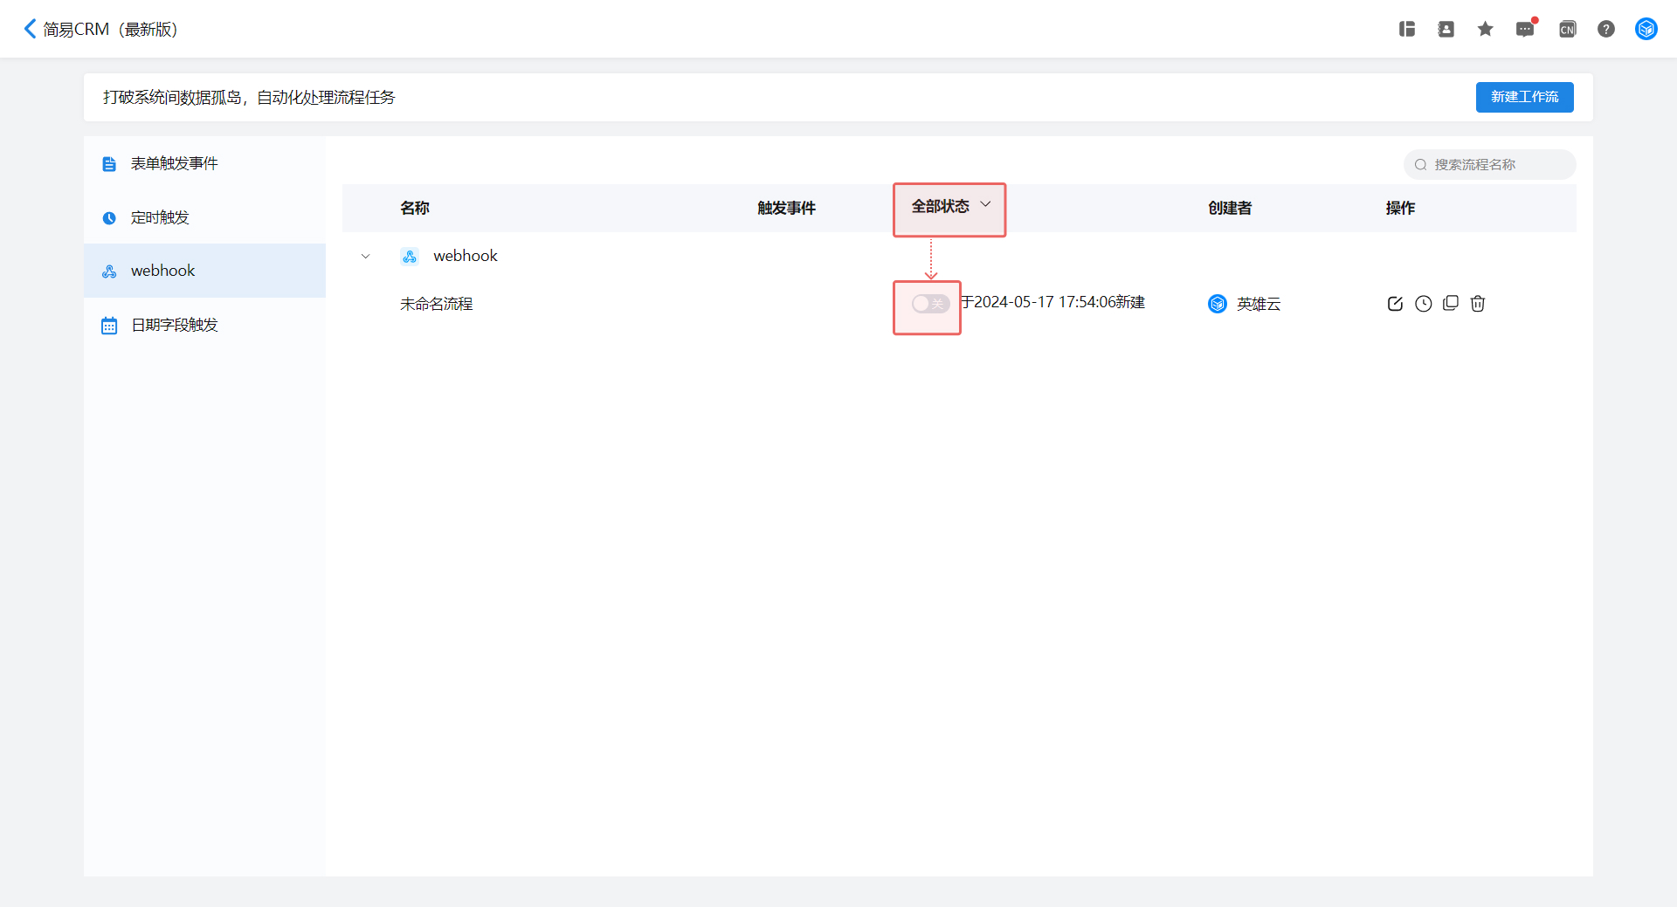This screenshot has height=907, width=1677.
Task: Open the 全部状态 status filter dropdown
Action: pos(950,207)
